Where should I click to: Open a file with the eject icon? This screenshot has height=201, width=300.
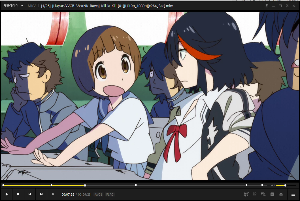(53, 194)
